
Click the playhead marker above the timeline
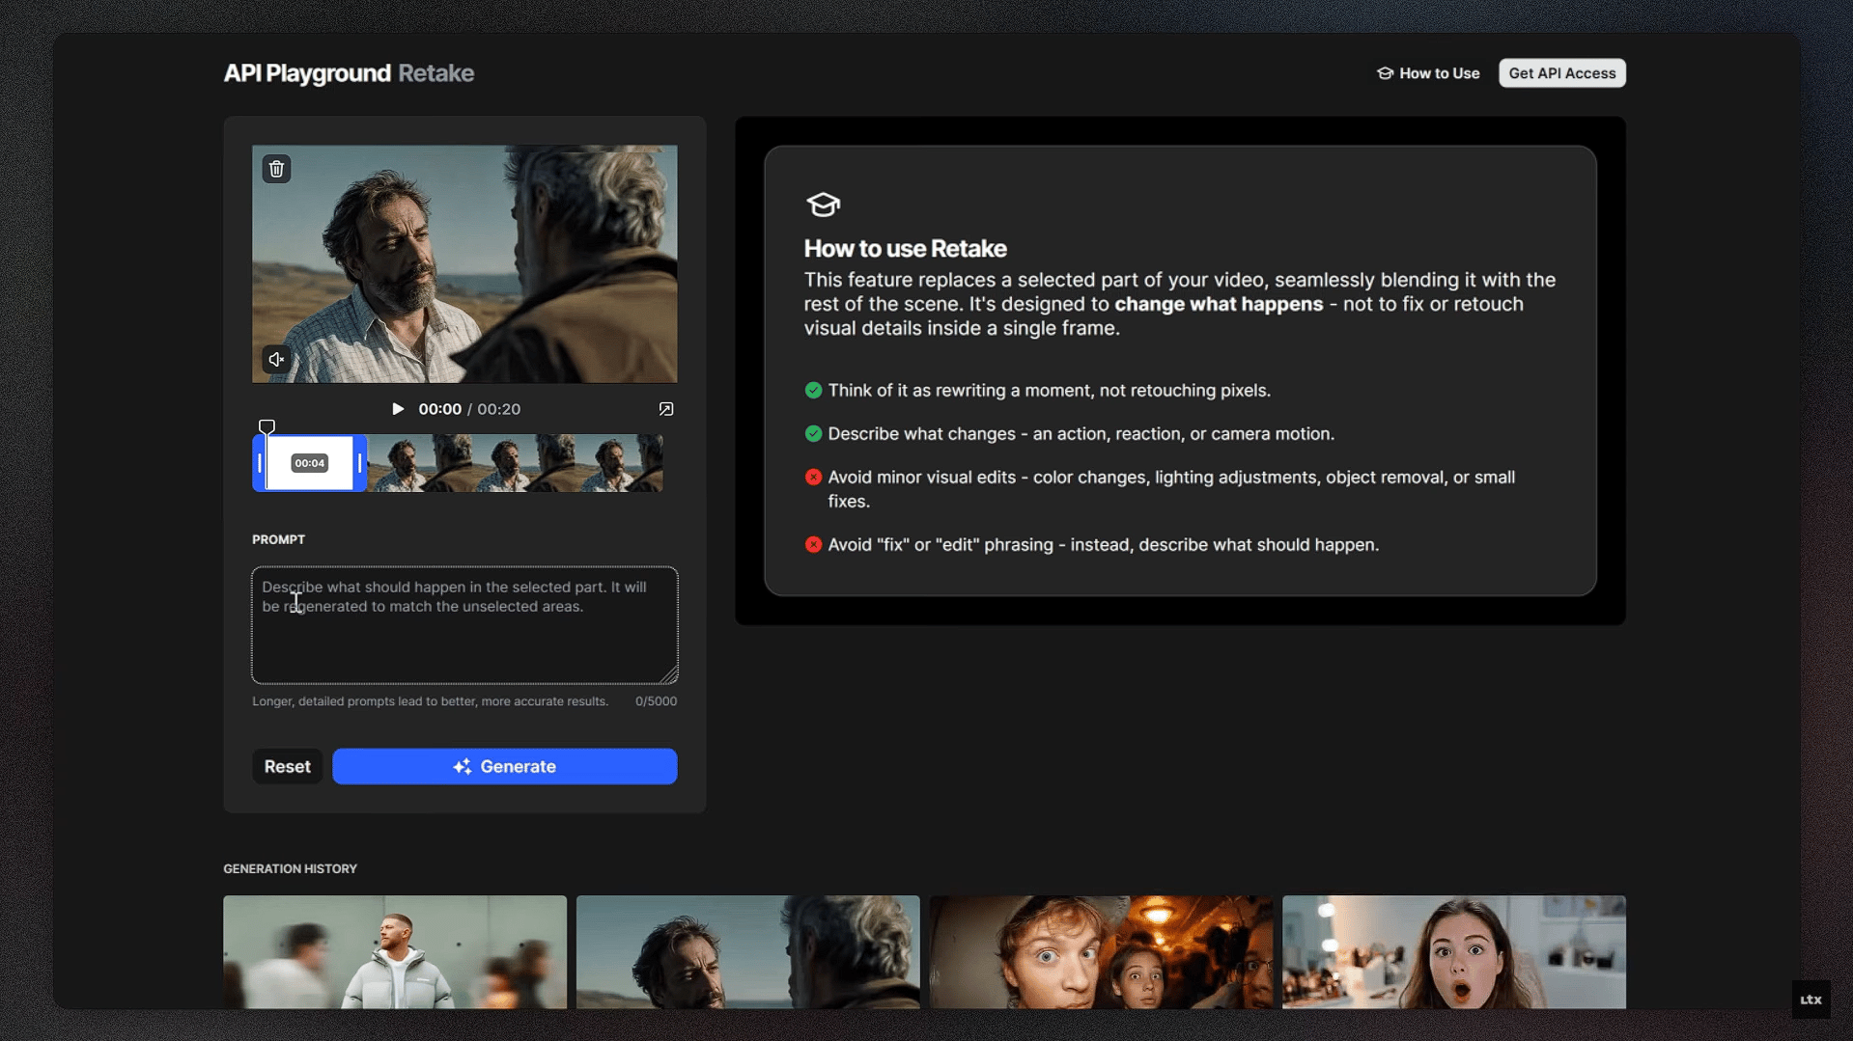267,426
